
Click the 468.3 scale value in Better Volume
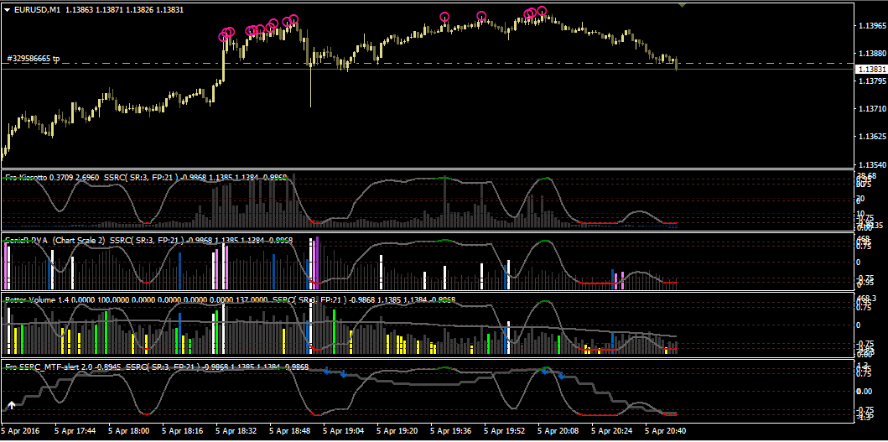pos(866,299)
